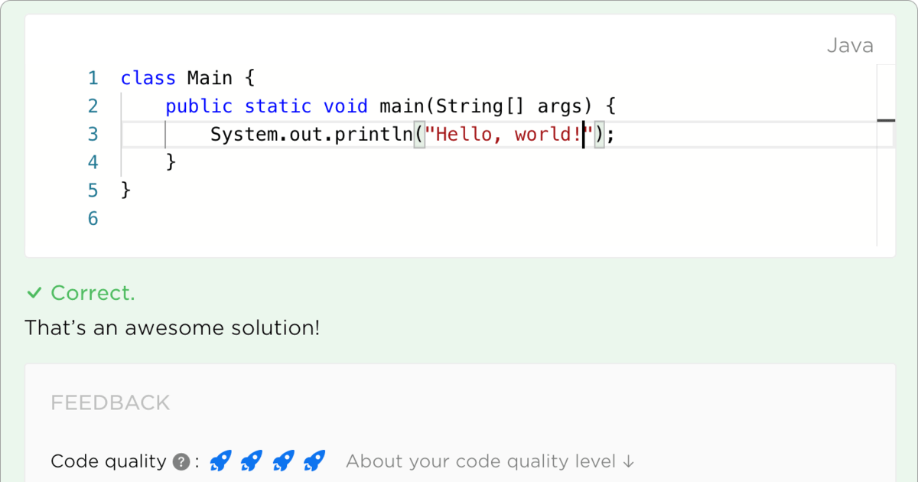Expand About your code quality level

point(490,461)
